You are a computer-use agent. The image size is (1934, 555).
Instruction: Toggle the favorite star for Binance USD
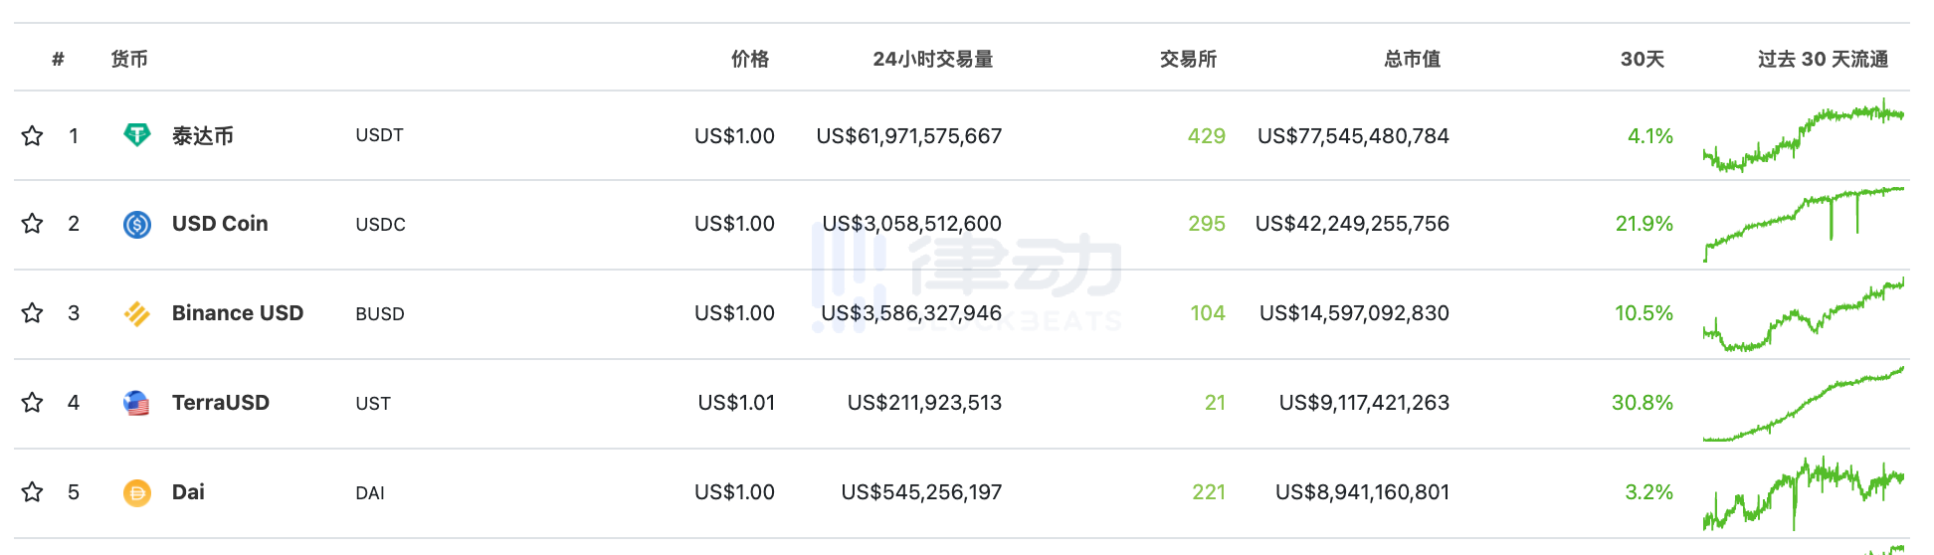[33, 313]
